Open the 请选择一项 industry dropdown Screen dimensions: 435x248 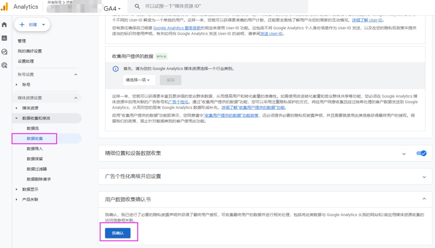tap(139, 80)
